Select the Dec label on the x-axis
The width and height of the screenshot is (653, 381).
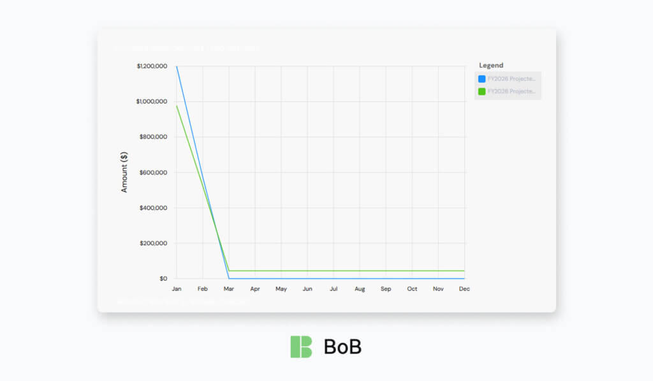[464, 289]
